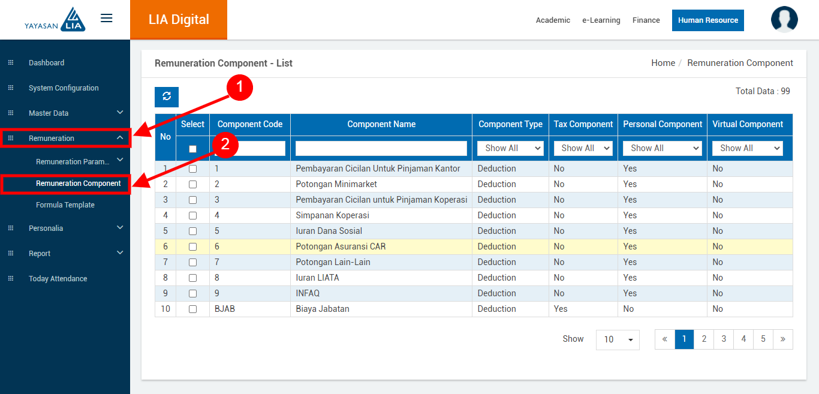Viewport: 819px width, 394px height.
Task: Open the Component Type filter dropdown
Action: tap(510, 148)
